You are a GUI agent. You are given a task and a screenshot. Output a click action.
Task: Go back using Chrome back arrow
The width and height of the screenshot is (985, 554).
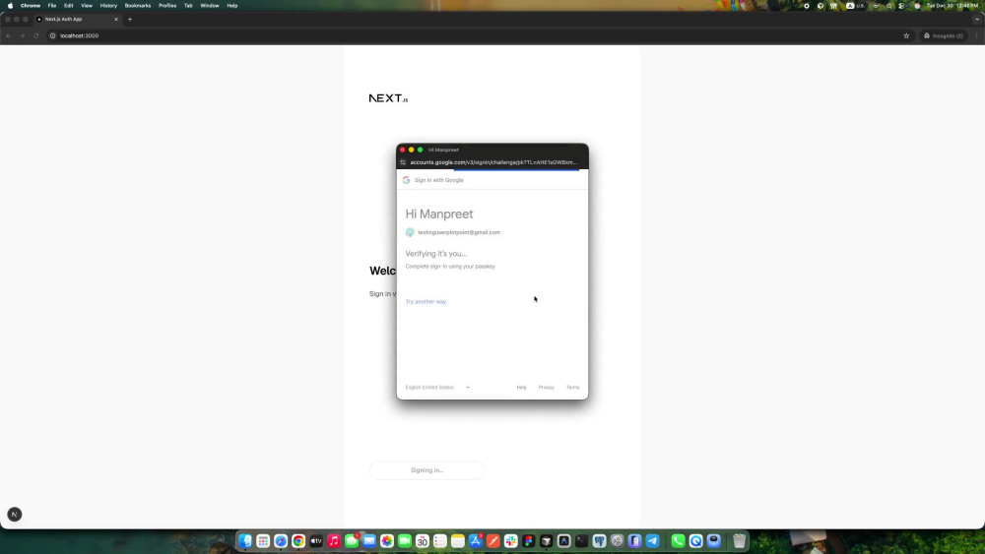pos(8,35)
